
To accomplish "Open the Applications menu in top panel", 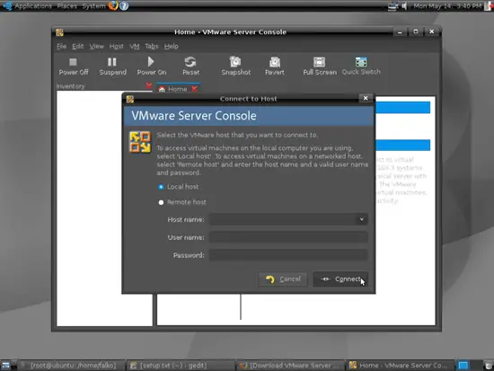I will [33, 6].
